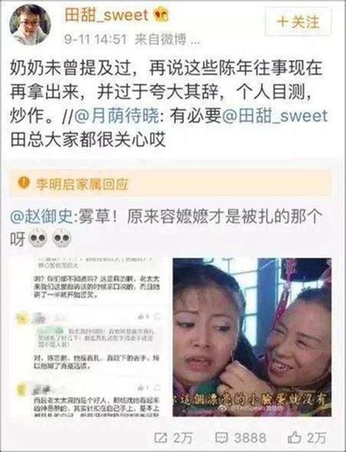The image size is (346, 452).
Task: Open the comments screenshot thumbnail on left
Action: tap(91, 337)
